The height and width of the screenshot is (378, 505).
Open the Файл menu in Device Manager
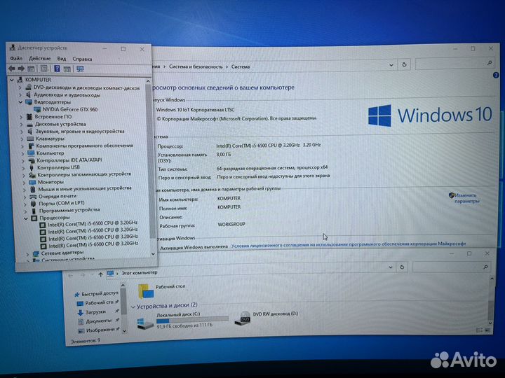[16, 59]
